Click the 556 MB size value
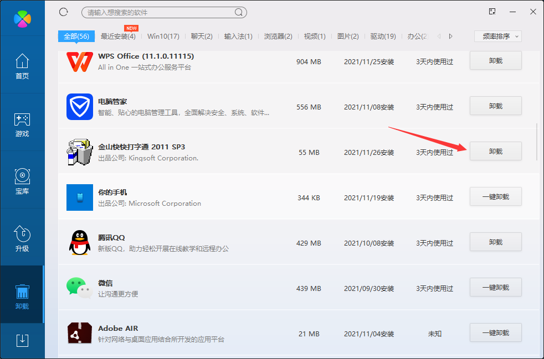The width and height of the screenshot is (544, 359). coord(309,107)
